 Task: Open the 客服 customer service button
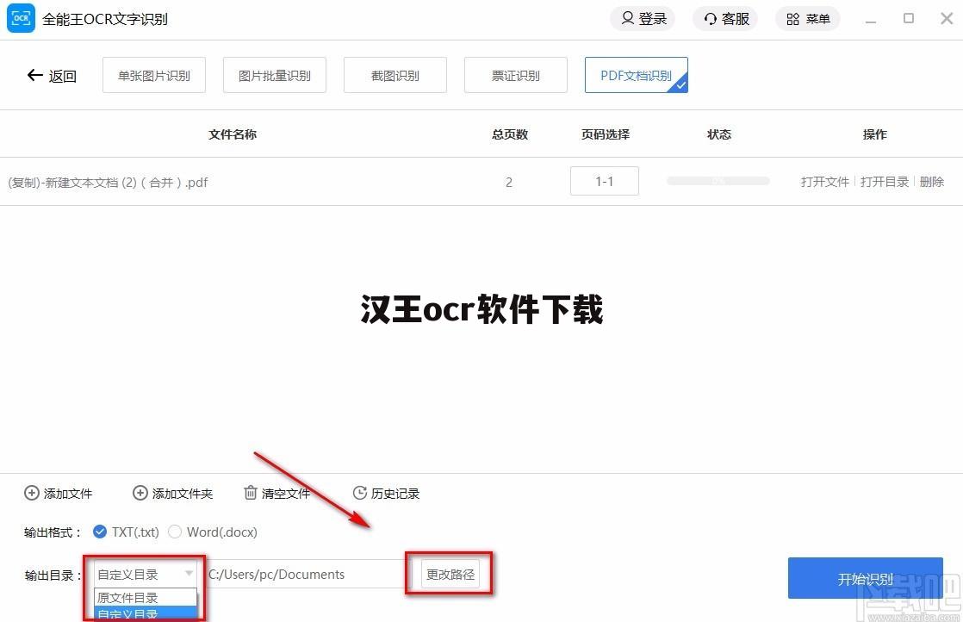point(725,19)
